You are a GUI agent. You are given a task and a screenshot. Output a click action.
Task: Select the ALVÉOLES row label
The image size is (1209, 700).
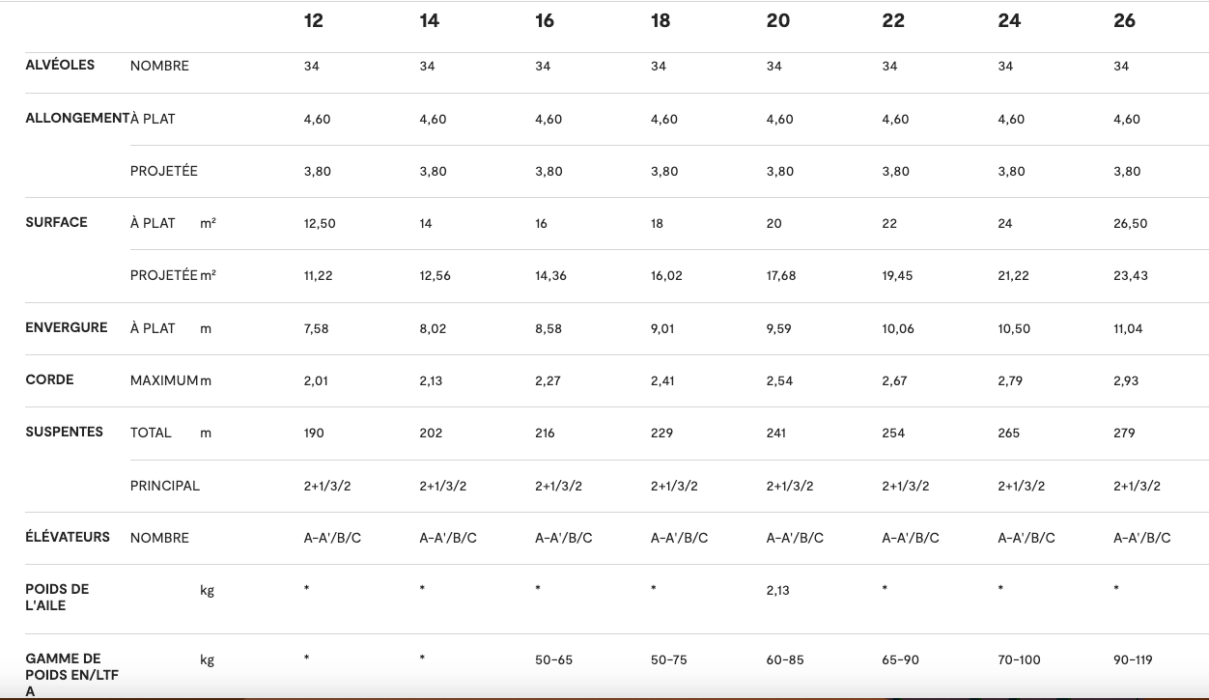[x=60, y=65]
